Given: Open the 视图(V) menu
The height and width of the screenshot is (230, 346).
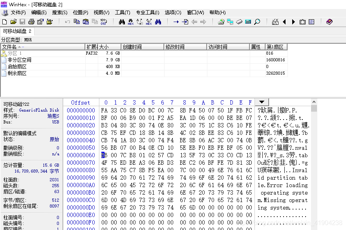Looking at the screenshot, I should point(101,13).
